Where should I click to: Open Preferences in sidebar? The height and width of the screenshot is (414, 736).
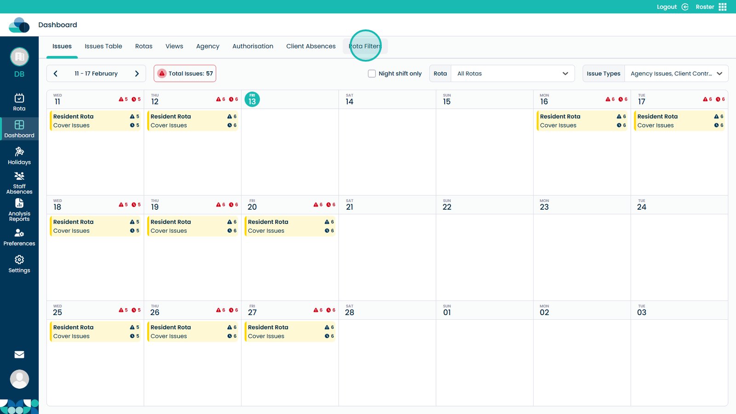pyautogui.click(x=19, y=237)
